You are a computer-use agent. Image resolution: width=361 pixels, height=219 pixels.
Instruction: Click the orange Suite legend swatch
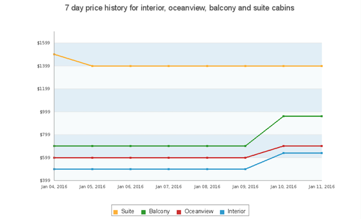116,212
